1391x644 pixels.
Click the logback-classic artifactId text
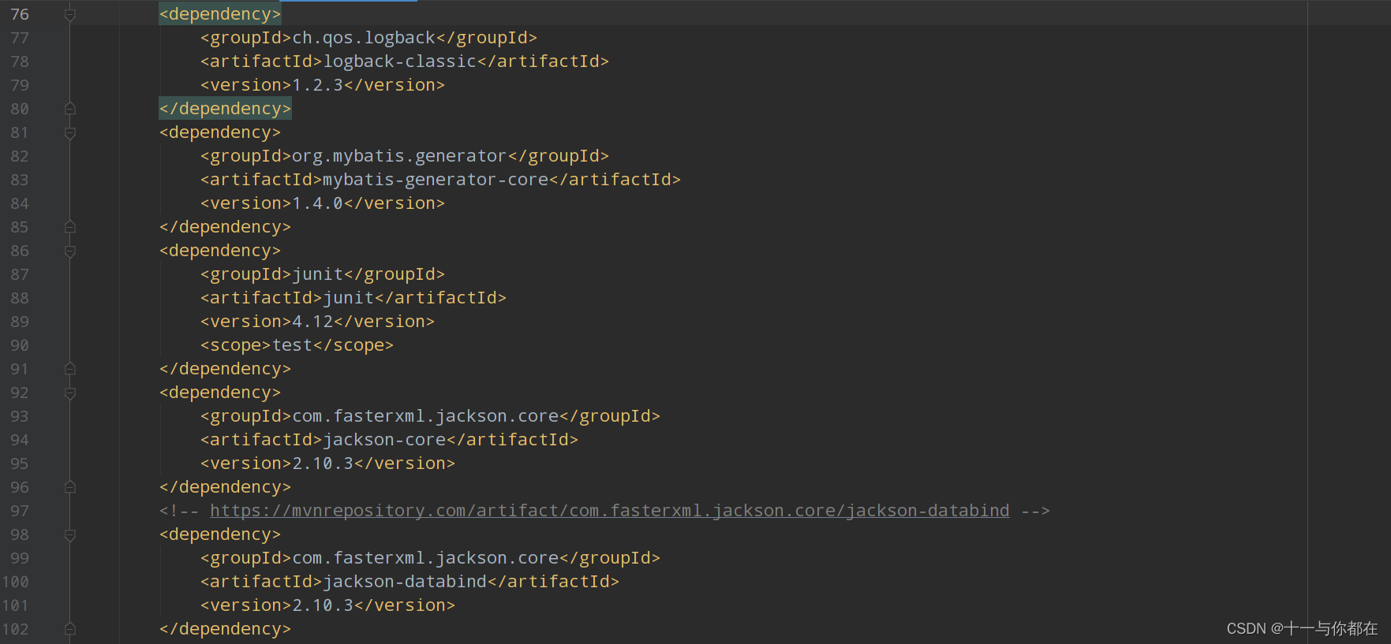[x=400, y=61]
